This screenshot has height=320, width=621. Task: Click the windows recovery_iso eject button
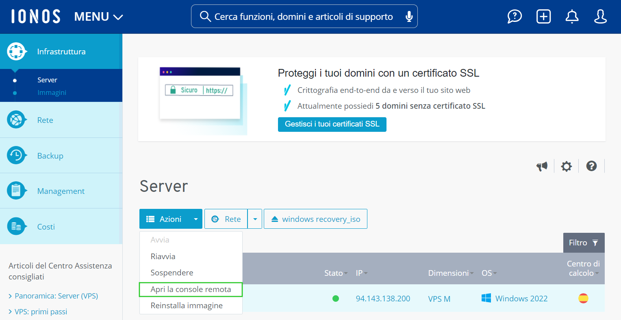point(315,219)
